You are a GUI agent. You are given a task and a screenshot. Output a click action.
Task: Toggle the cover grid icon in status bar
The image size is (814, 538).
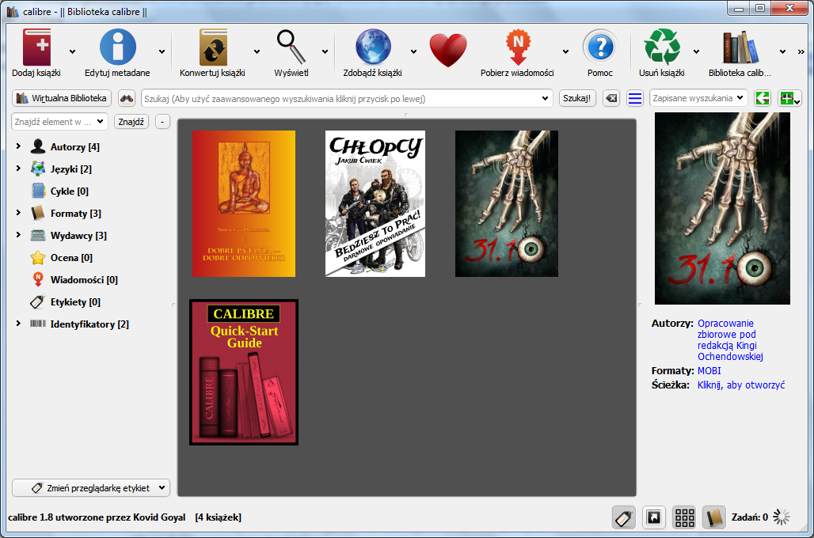[684, 517]
